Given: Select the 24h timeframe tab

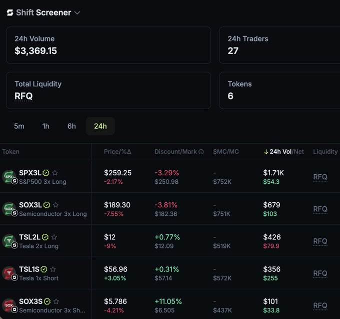Looking at the screenshot, I should [x=100, y=126].
